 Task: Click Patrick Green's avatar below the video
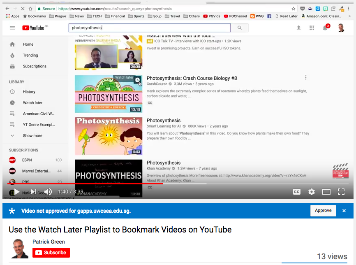click(x=20, y=249)
